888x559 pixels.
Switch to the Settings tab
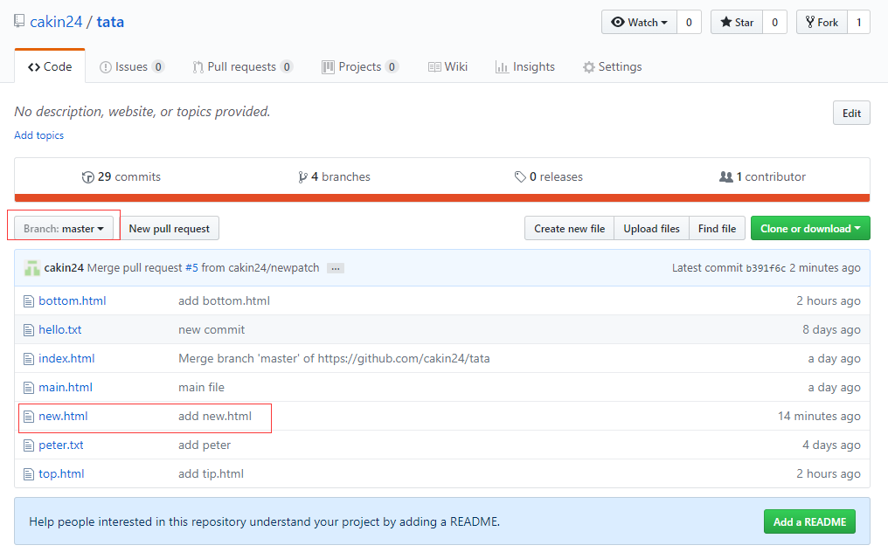(x=612, y=66)
